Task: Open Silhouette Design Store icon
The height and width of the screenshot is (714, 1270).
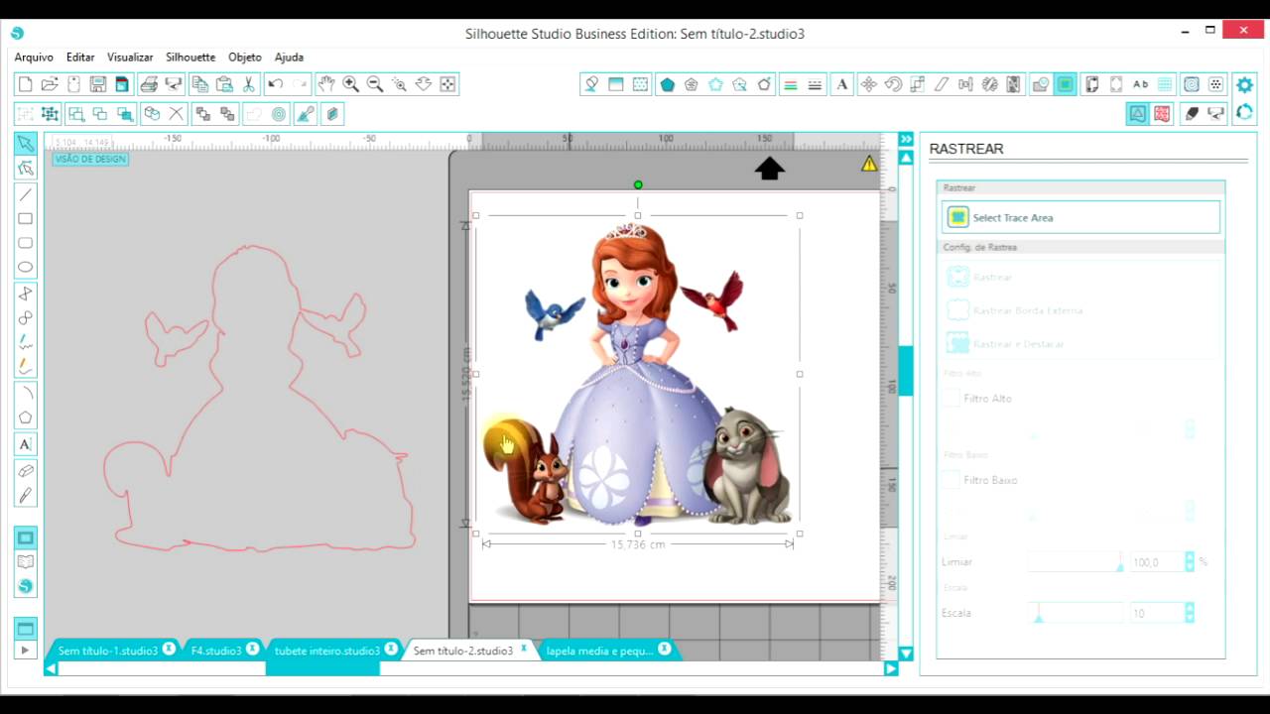Action: tap(26, 586)
